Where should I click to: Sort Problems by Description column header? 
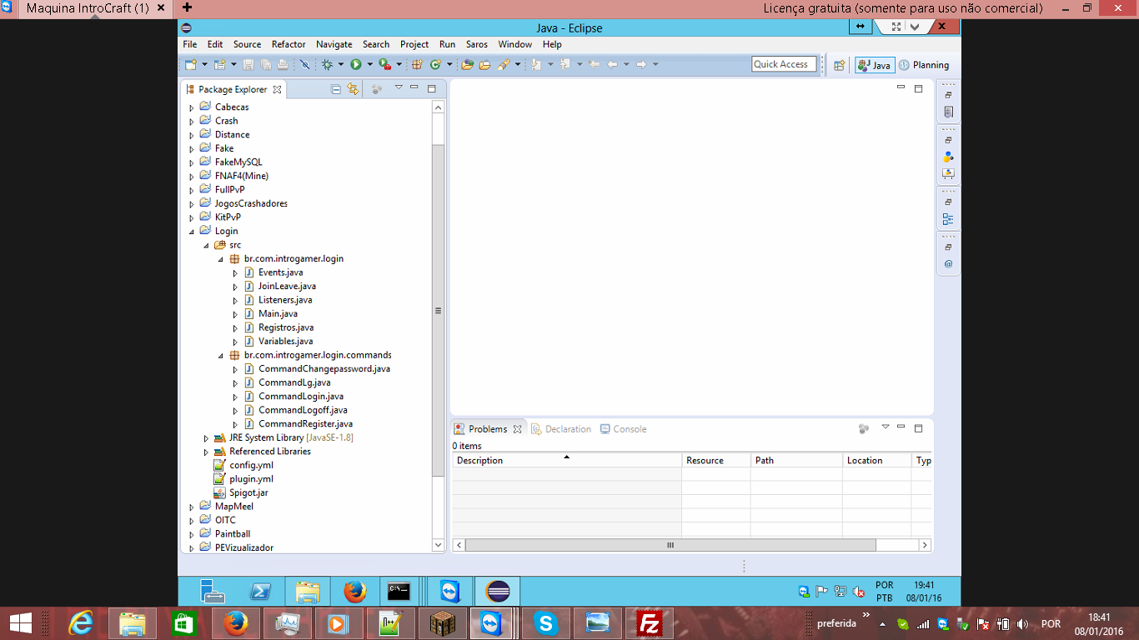[567, 460]
